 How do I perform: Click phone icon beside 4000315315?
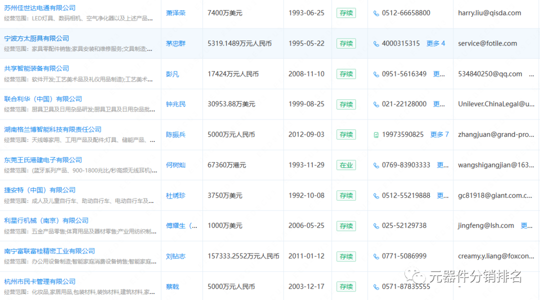point(376,43)
